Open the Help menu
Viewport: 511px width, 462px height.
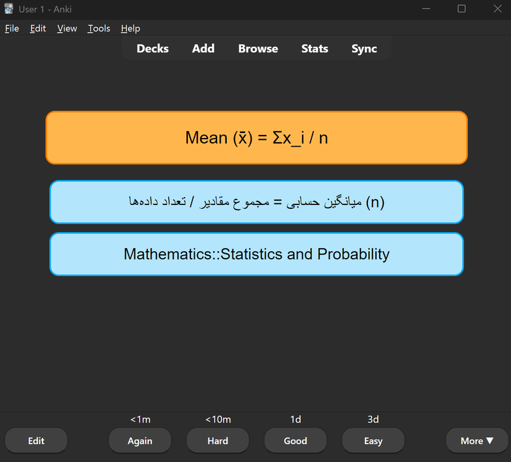click(x=130, y=29)
